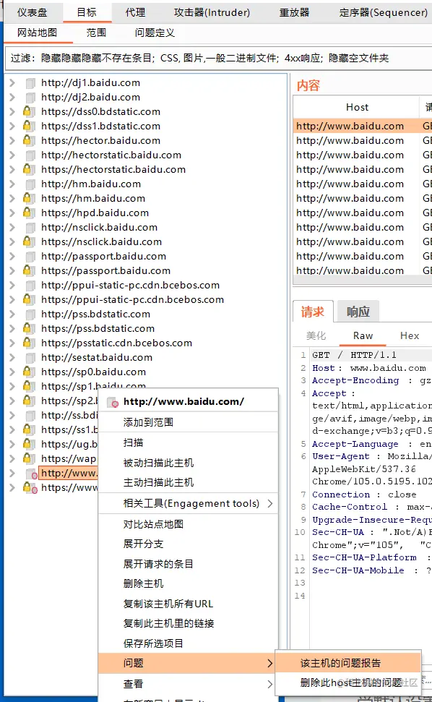Click lock icon beside https://psstatic.cdn.bcebos.com
This screenshot has width=432, height=702.
28,343
